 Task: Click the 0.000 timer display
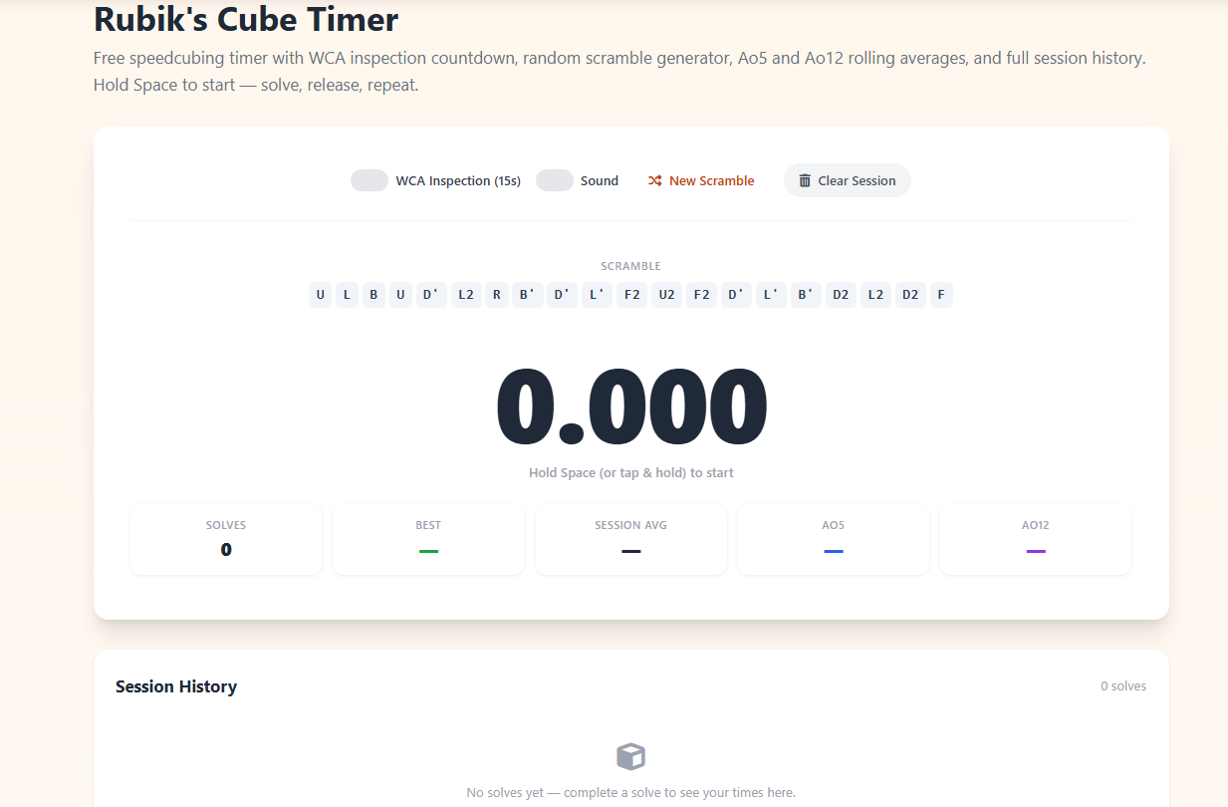(630, 404)
